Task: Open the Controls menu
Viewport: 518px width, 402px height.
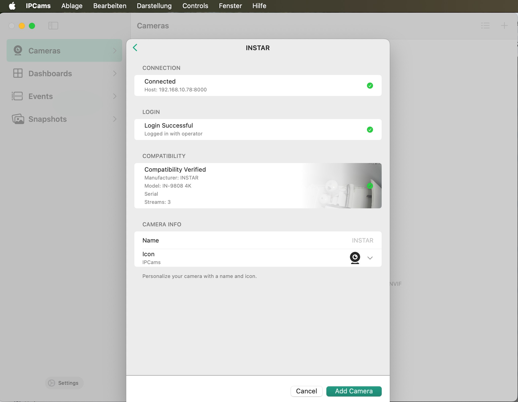Action: click(195, 6)
